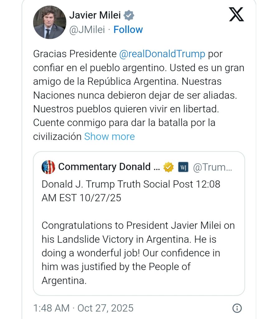Click the Congratulations to President Javier Milei paragraph
The width and height of the screenshot is (278, 319).
point(138,246)
